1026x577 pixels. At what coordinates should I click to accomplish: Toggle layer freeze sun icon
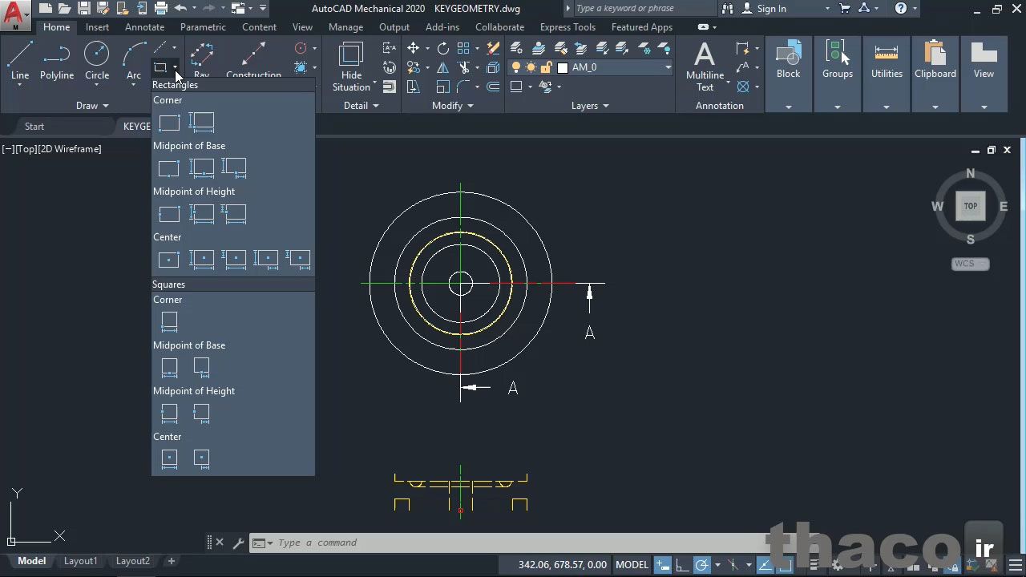[531, 68]
